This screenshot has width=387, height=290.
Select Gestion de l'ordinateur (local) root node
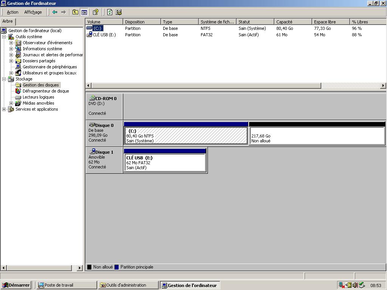35,31
